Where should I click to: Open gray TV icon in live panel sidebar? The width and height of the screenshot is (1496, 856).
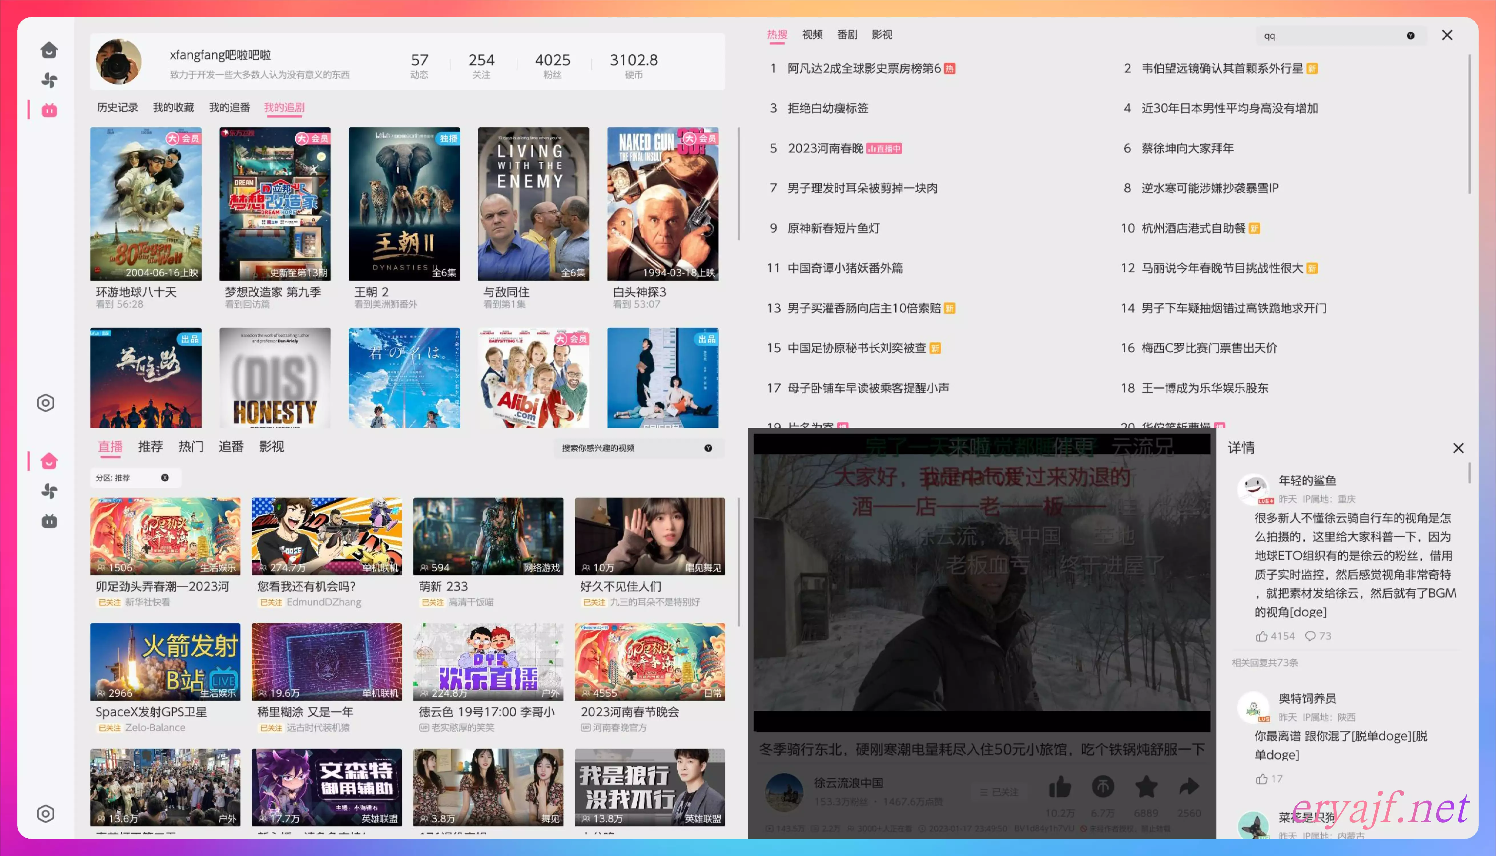tap(49, 521)
